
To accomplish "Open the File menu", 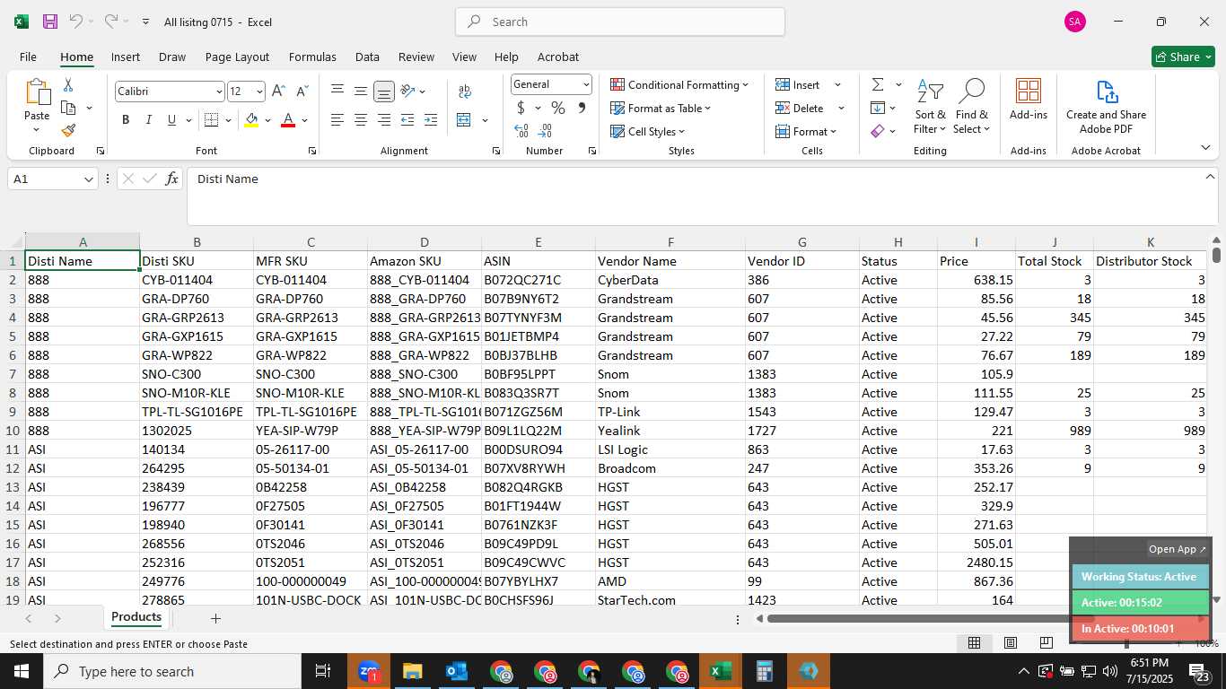I will pyautogui.click(x=28, y=57).
